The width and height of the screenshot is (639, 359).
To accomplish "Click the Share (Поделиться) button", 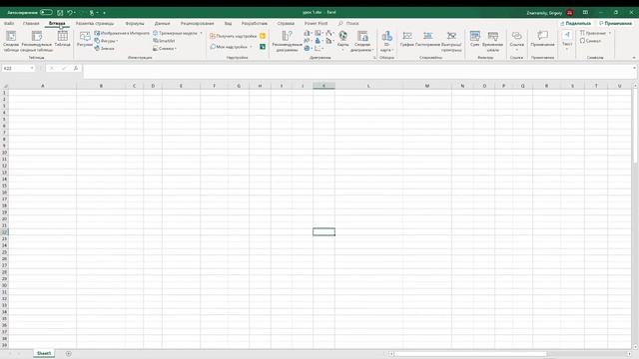I will 575,24.
